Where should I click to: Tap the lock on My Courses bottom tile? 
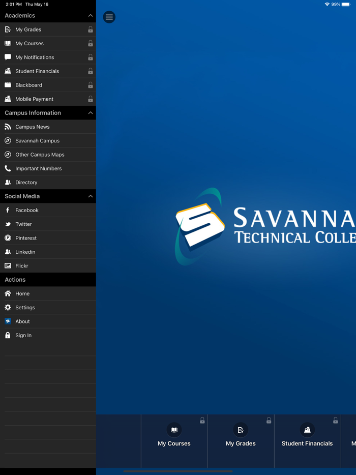click(202, 420)
